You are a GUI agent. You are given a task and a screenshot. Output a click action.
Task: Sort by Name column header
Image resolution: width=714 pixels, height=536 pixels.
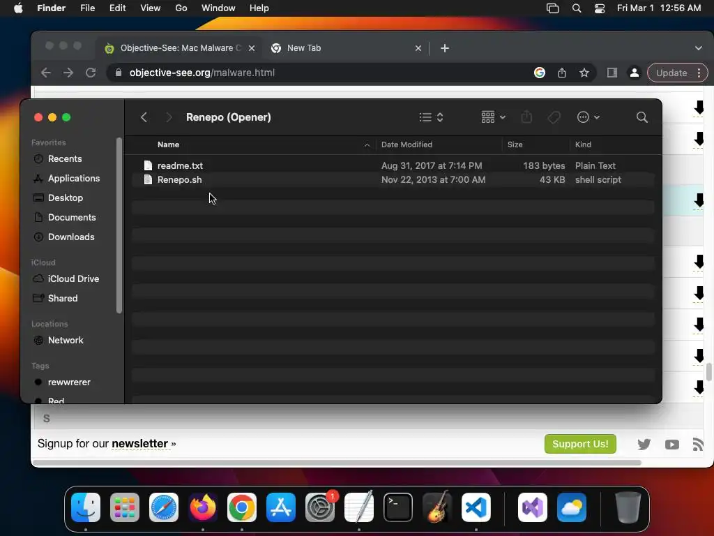(x=169, y=144)
